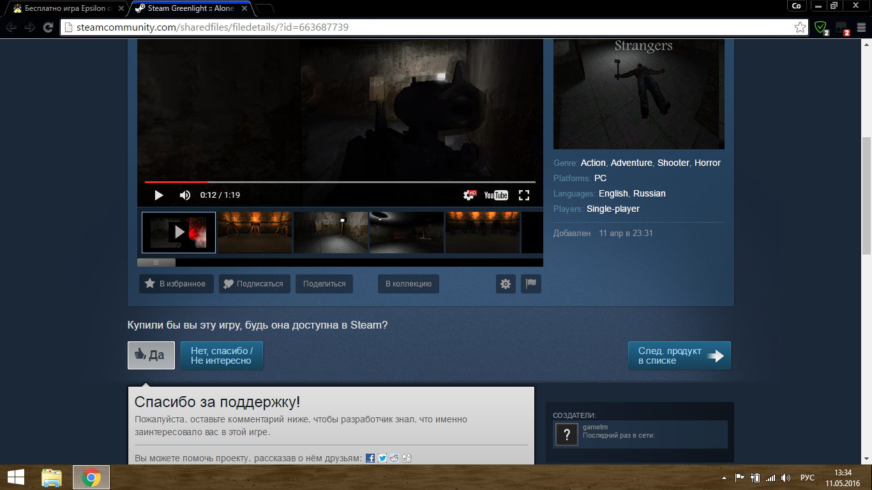
Task: Open the network signal icon in the tray
Action: pos(771,477)
